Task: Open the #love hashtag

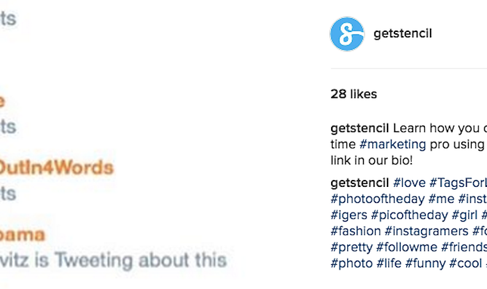Action: pyautogui.click(x=409, y=183)
